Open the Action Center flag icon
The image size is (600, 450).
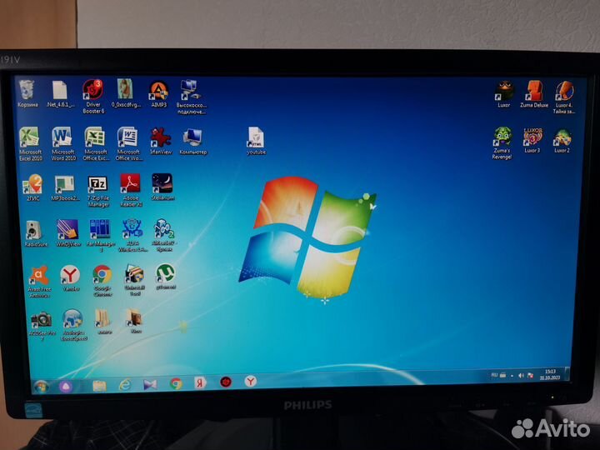530,375
